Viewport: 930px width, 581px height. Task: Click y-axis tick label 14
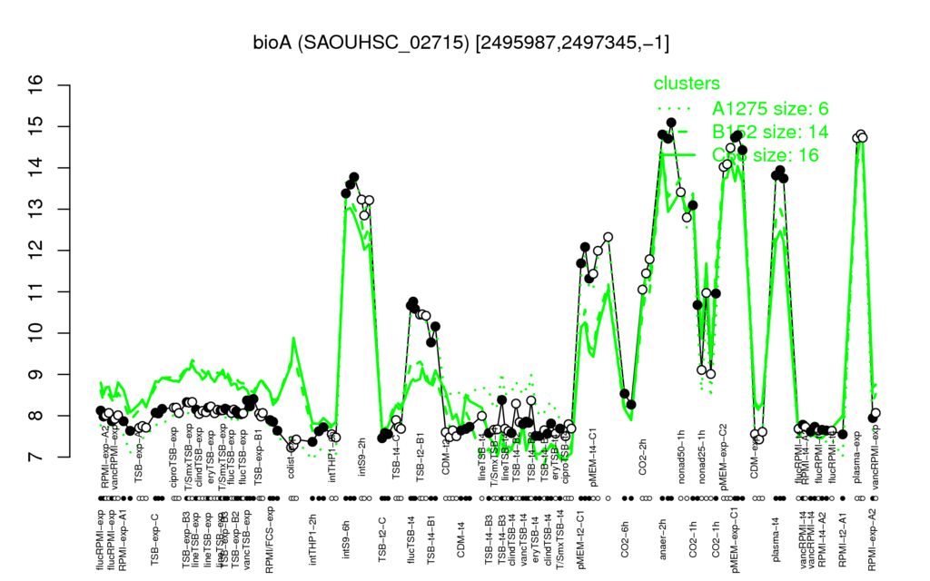35,168
